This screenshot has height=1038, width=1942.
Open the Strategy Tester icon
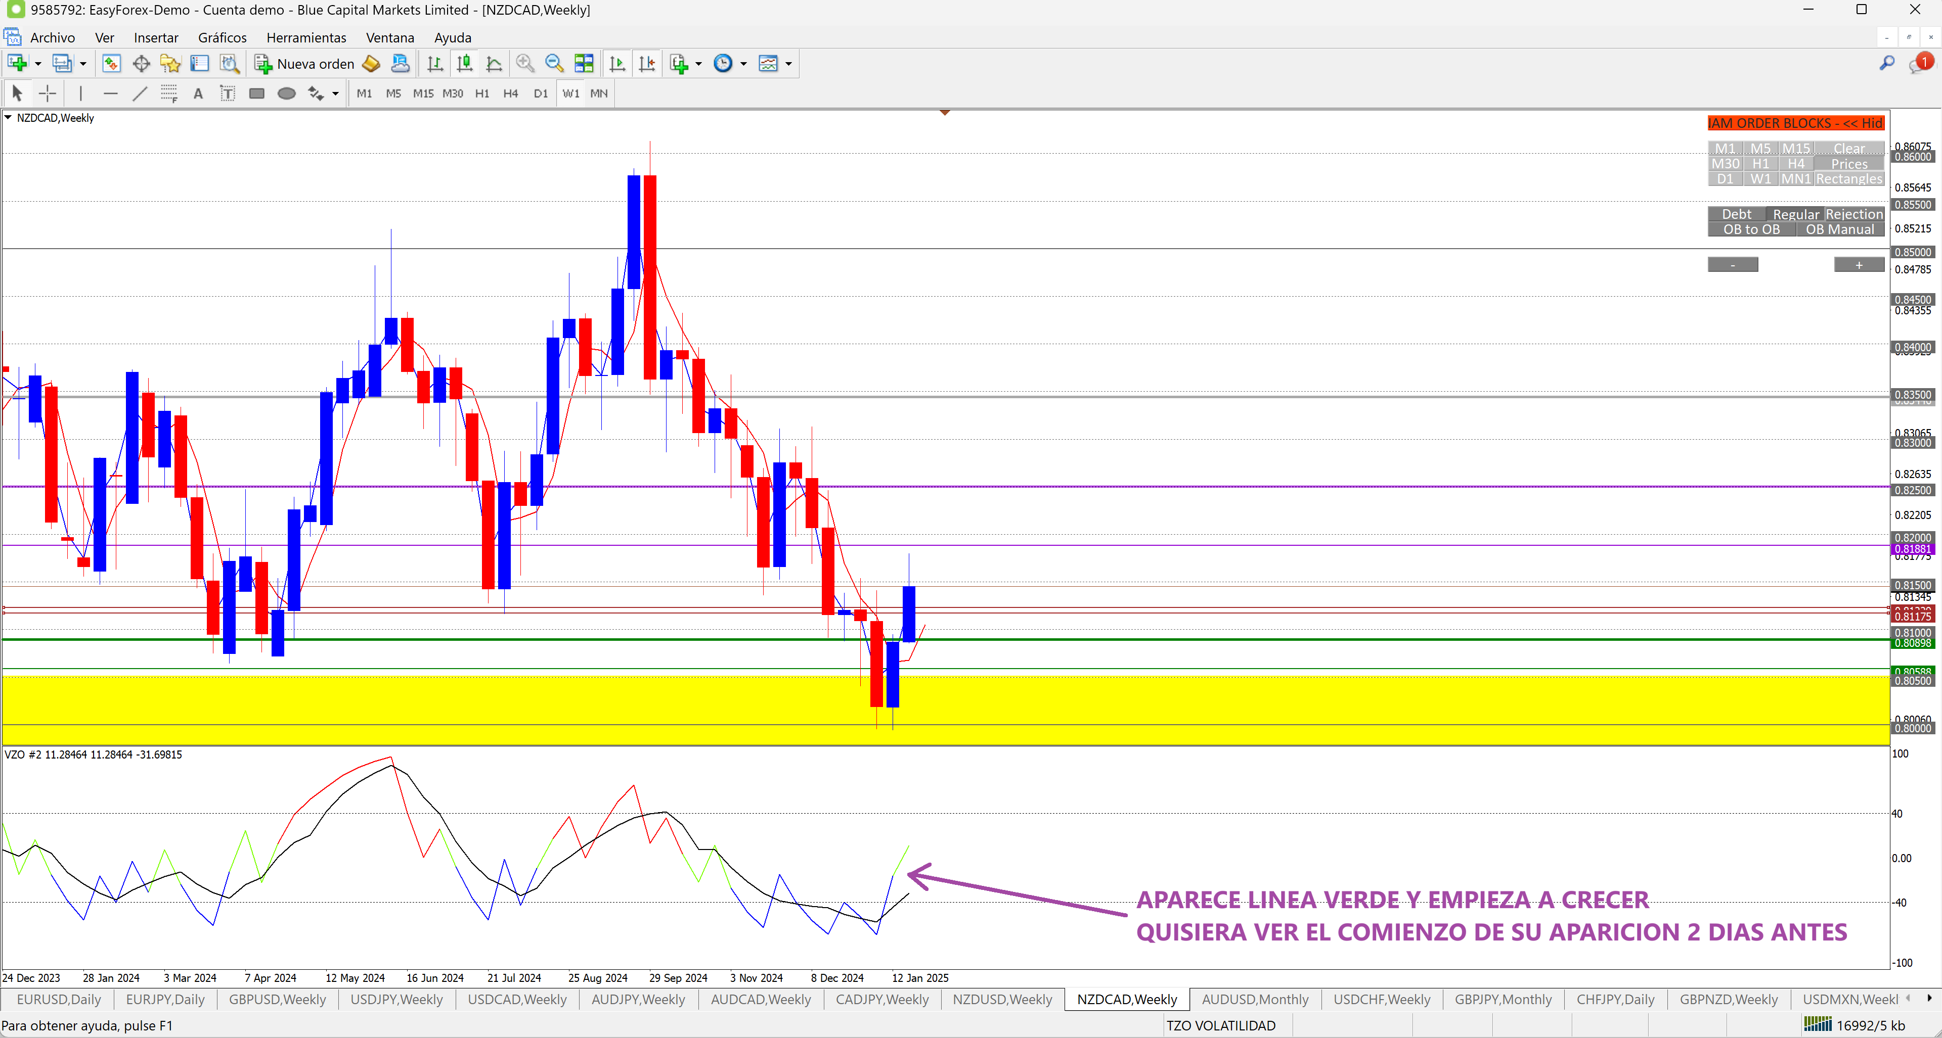[x=229, y=64]
